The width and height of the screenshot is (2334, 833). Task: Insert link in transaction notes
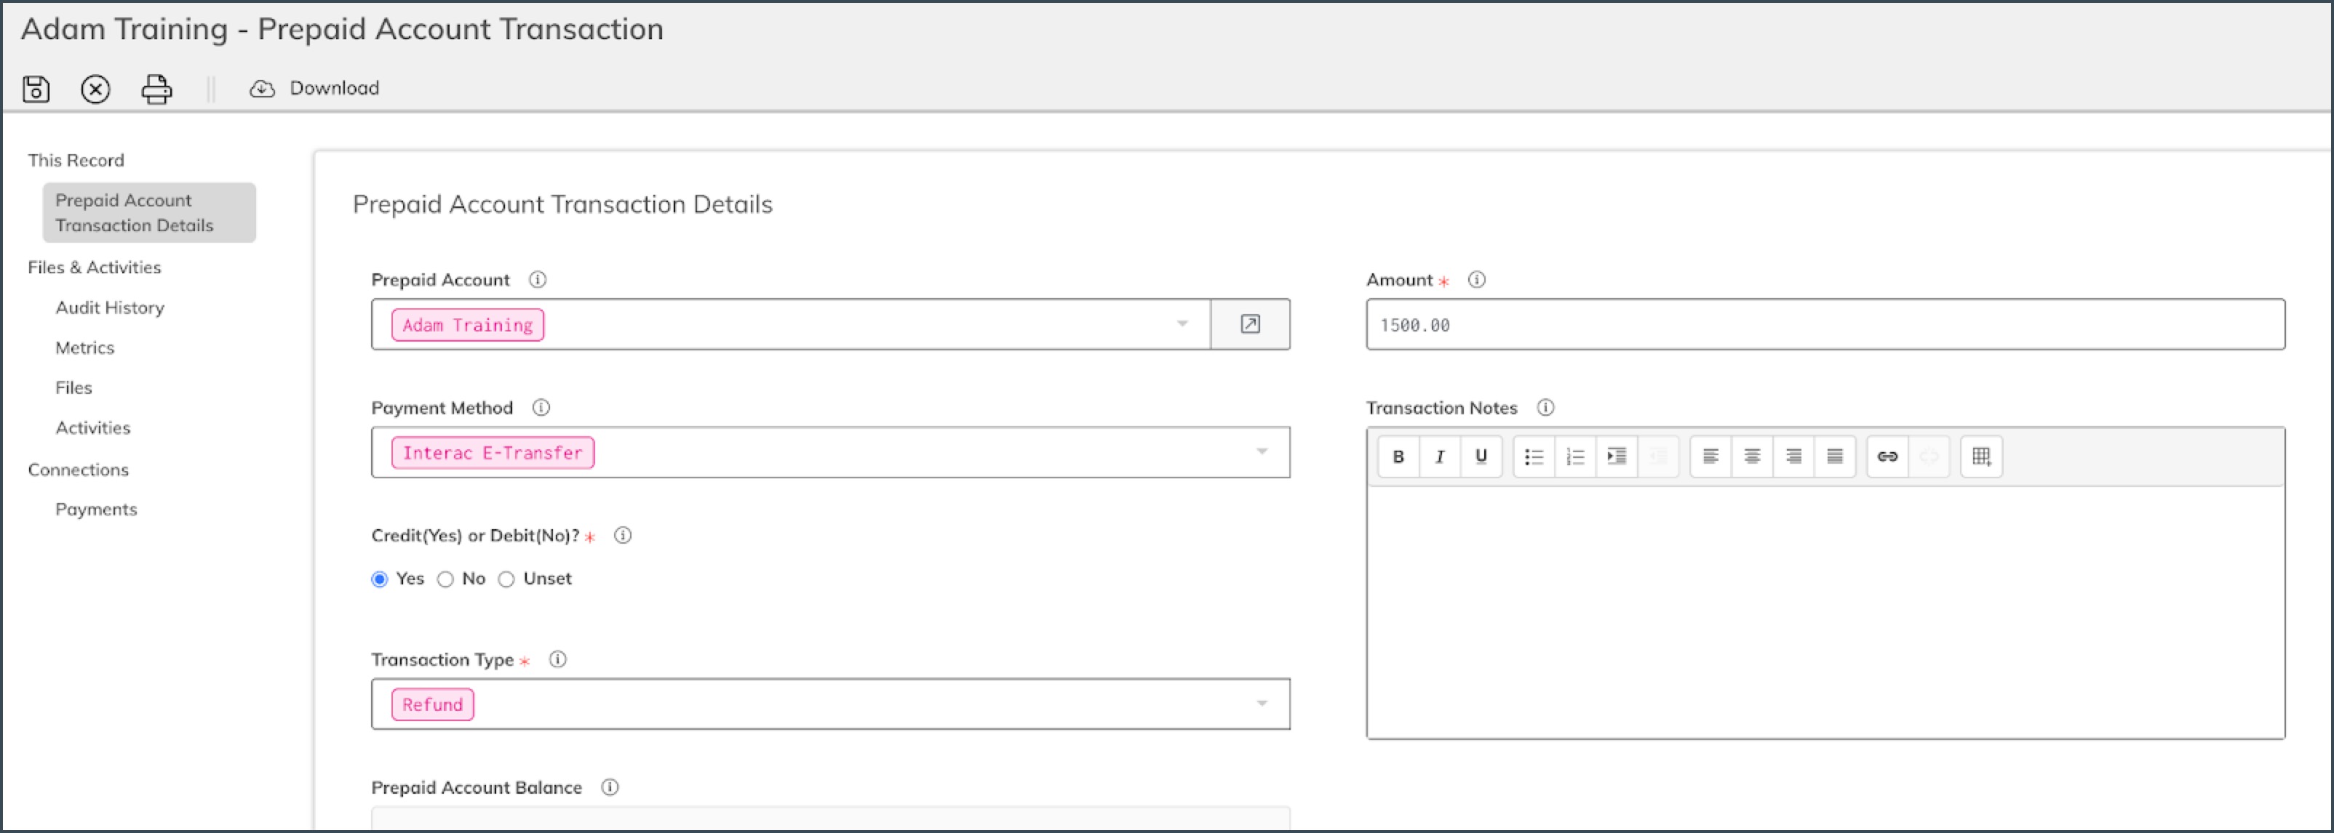click(x=1887, y=456)
